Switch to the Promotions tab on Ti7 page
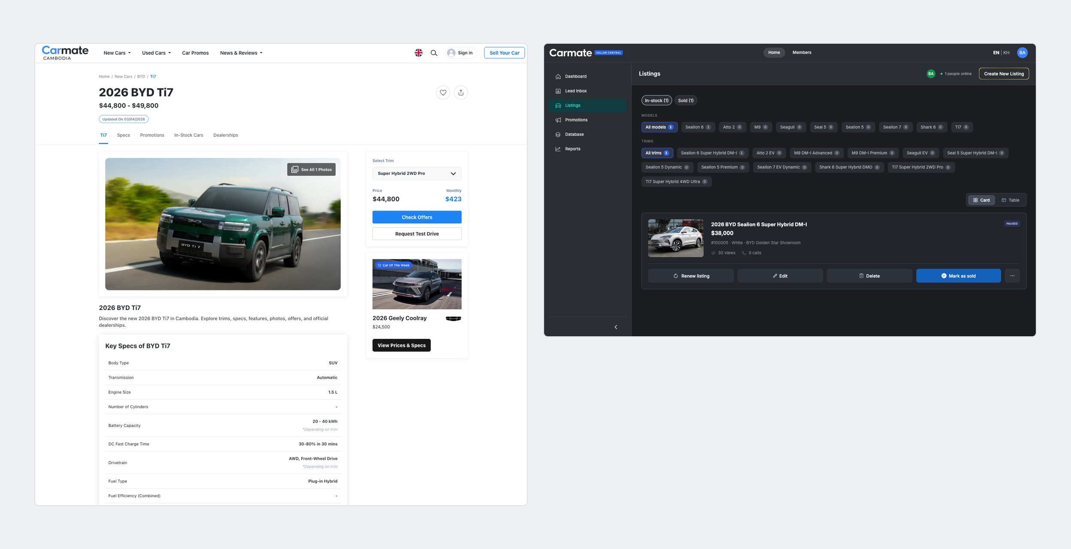The height and width of the screenshot is (549, 1071). click(152, 135)
